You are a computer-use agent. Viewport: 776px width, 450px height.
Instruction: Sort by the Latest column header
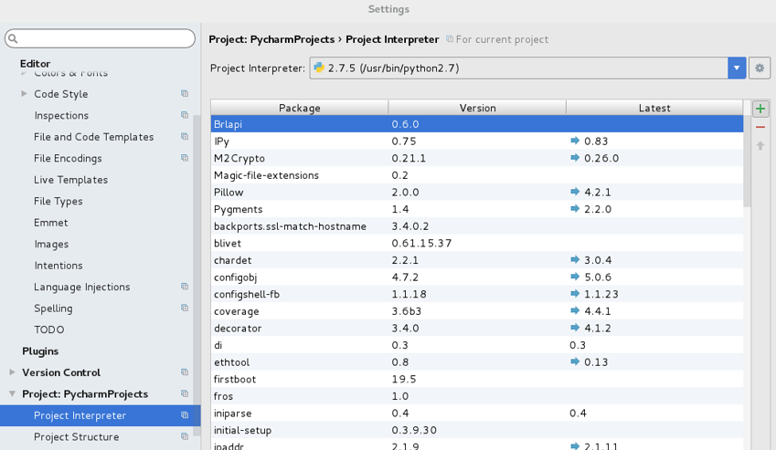tap(654, 108)
